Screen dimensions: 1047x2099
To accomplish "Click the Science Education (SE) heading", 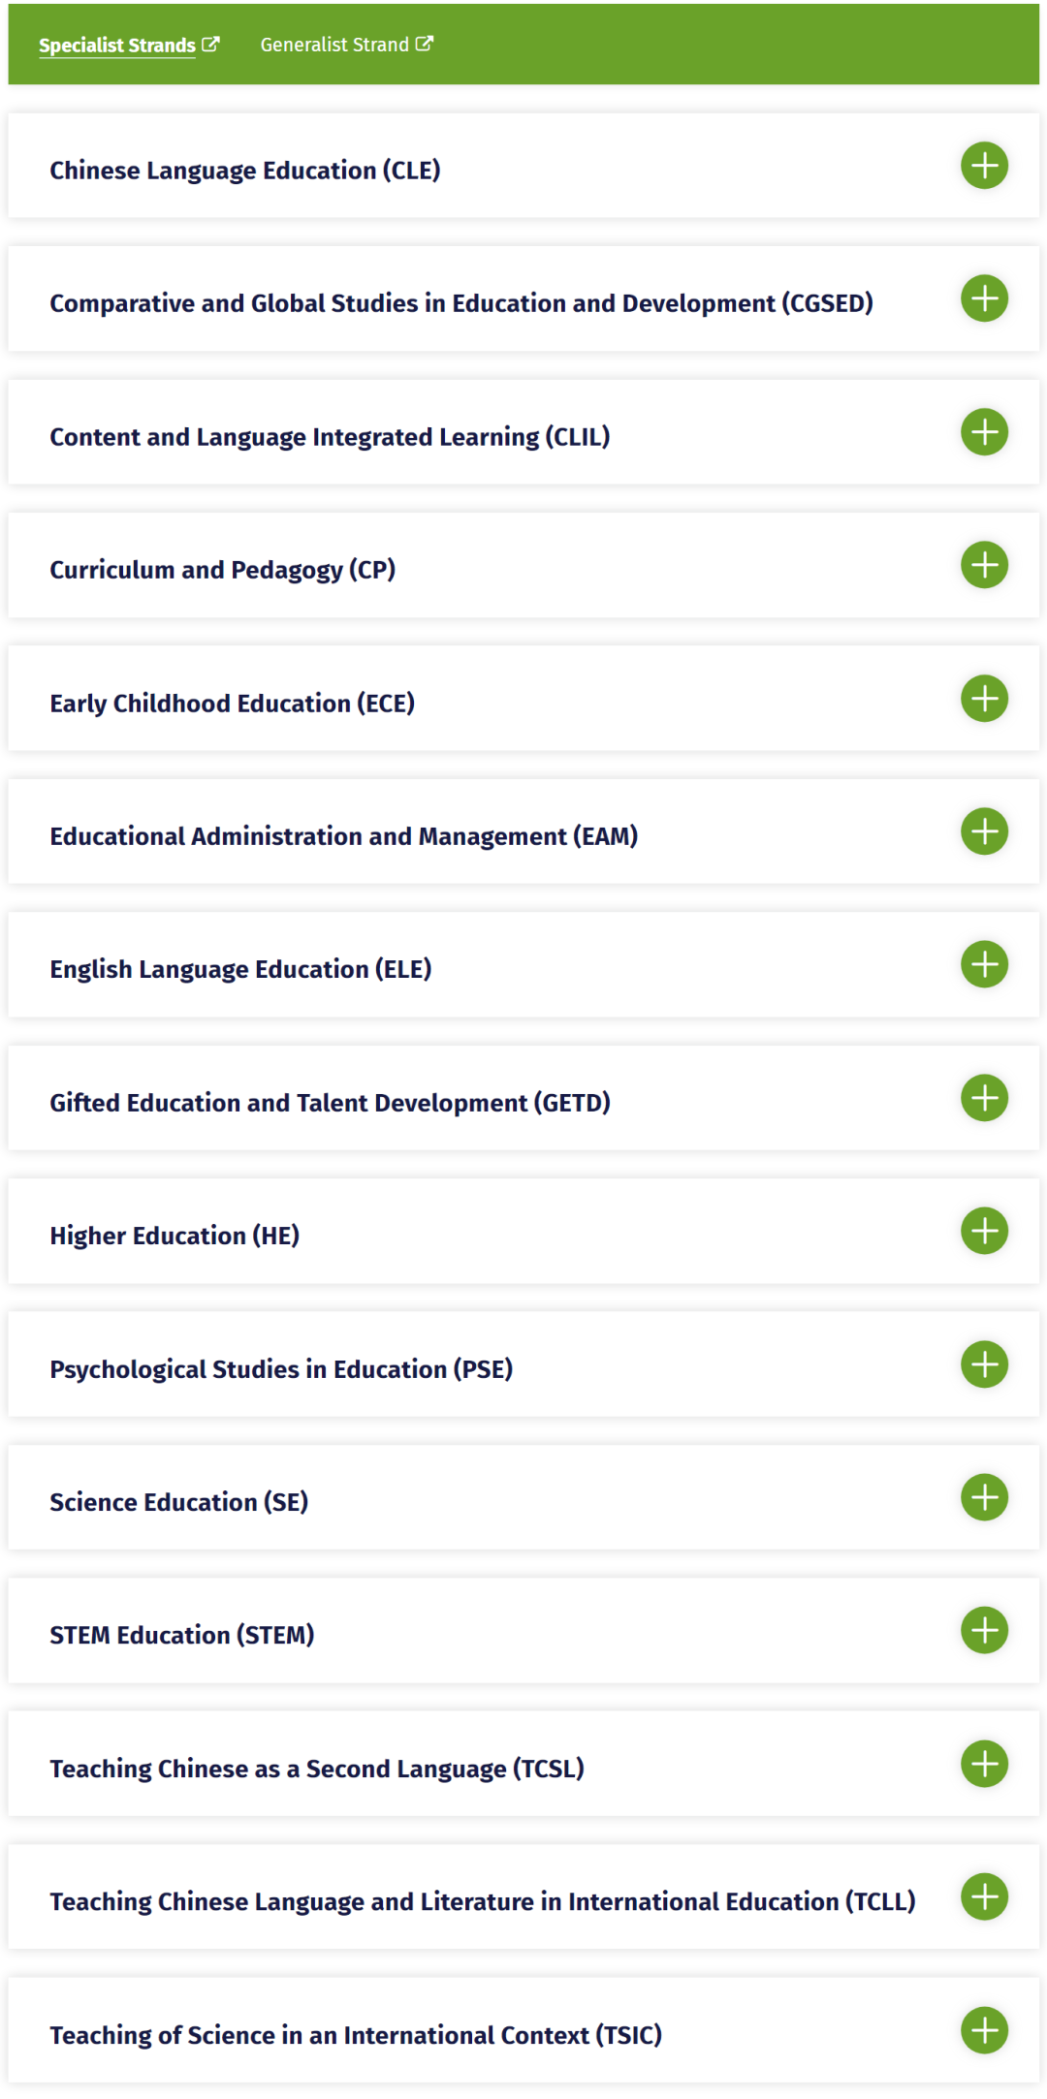I will pyautogui.click(x=178, y=1502).
